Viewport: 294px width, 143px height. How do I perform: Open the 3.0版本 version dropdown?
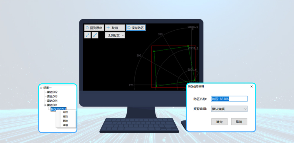tap(115, 35)
